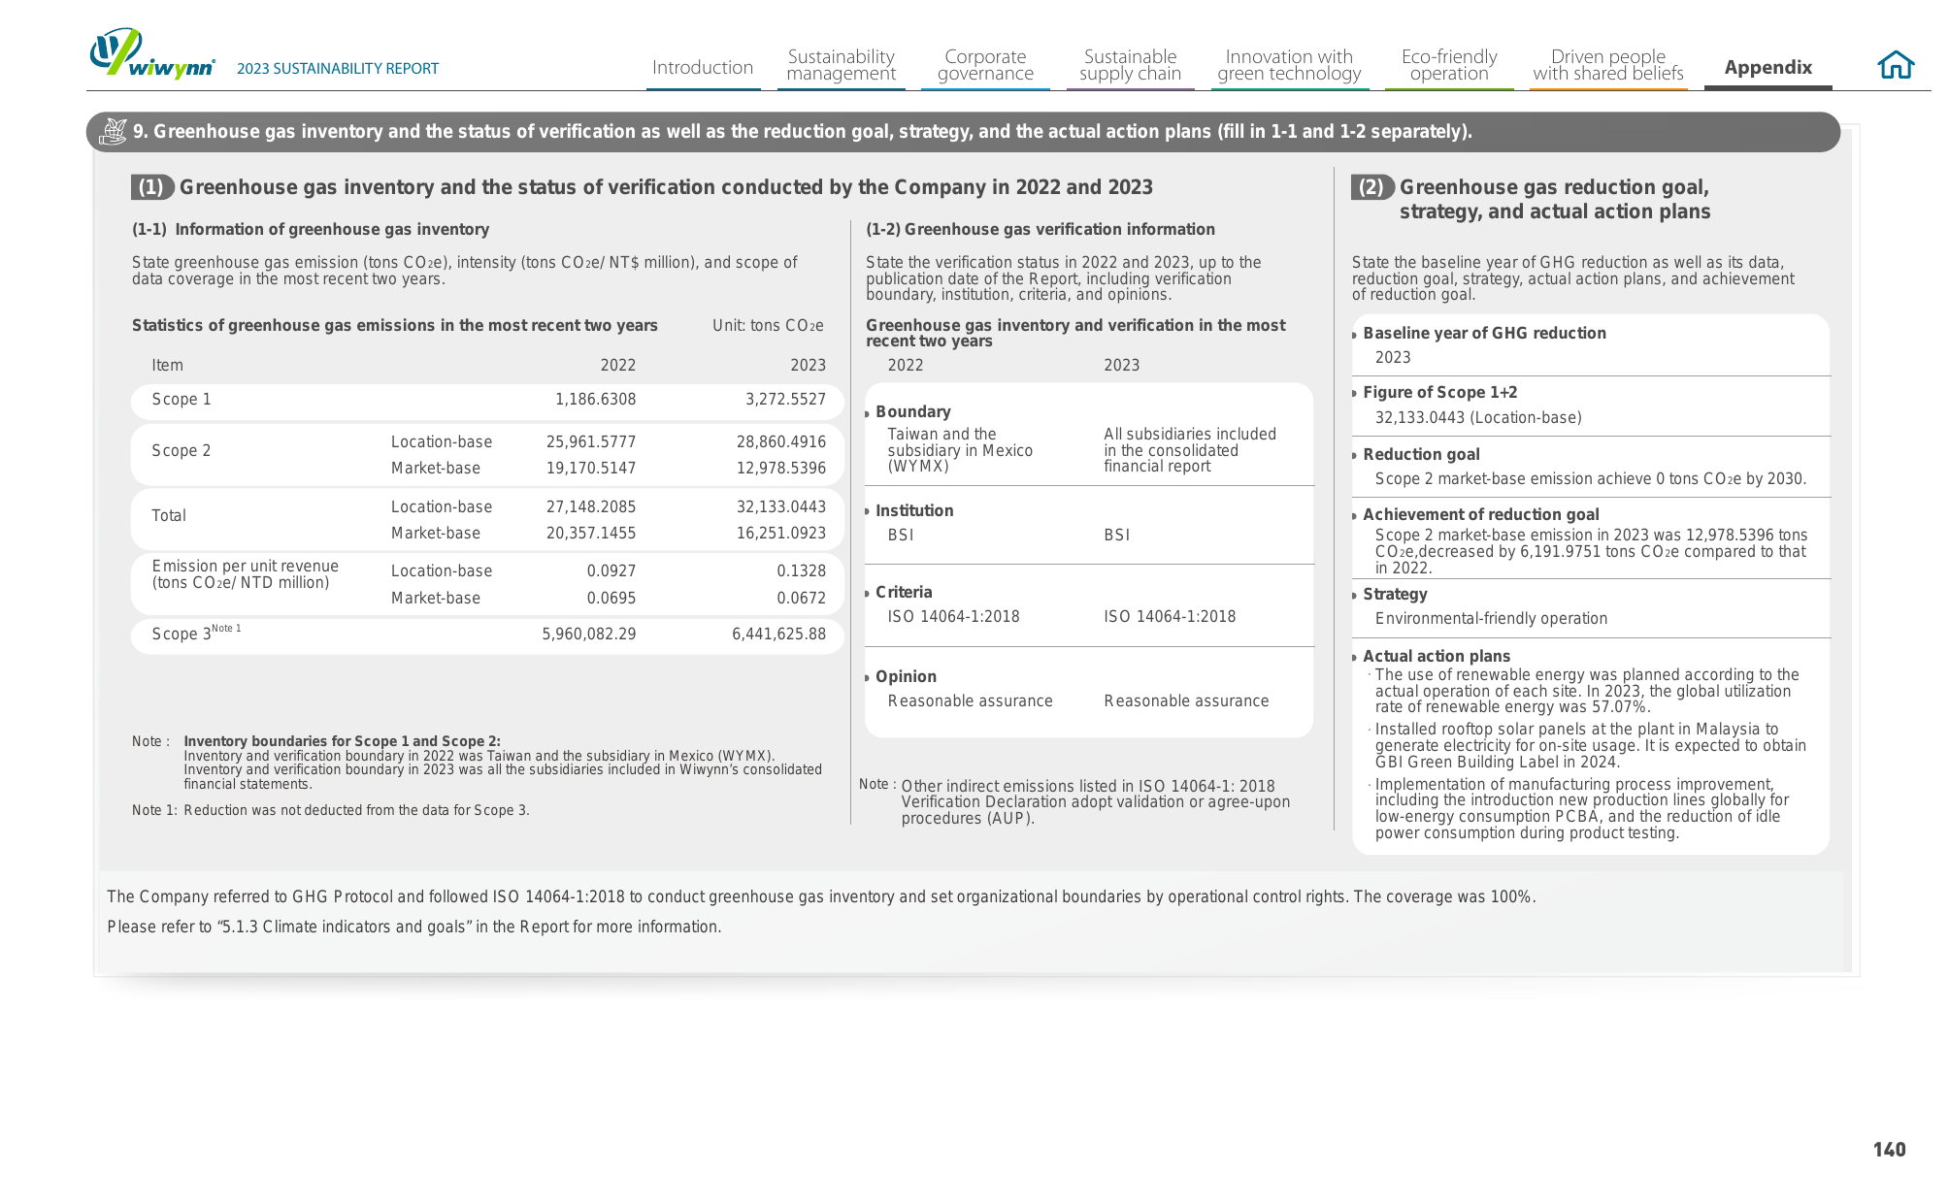1949x1204 pixels.
Task: Click 2022 Reasonable assurance opinion
Action: click(x=970, y=700)
